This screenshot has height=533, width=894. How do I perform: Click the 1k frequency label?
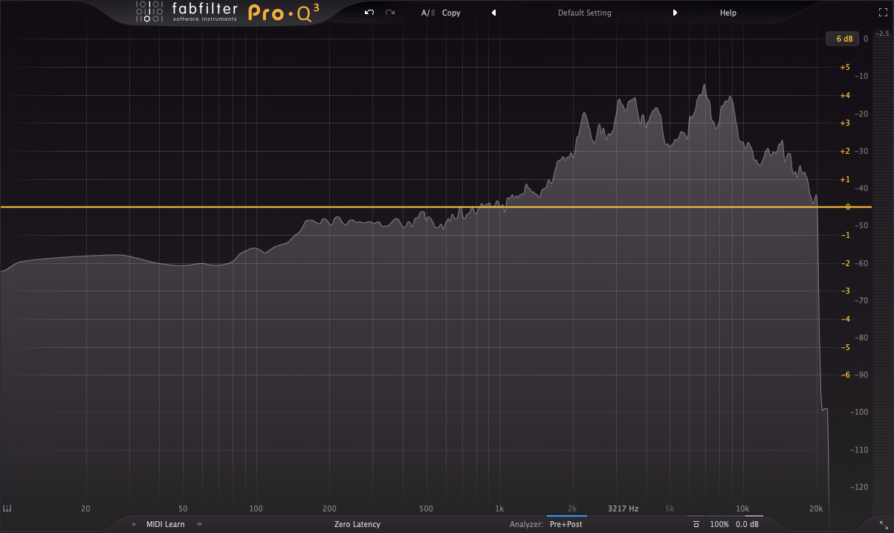(x=499, y=509)
